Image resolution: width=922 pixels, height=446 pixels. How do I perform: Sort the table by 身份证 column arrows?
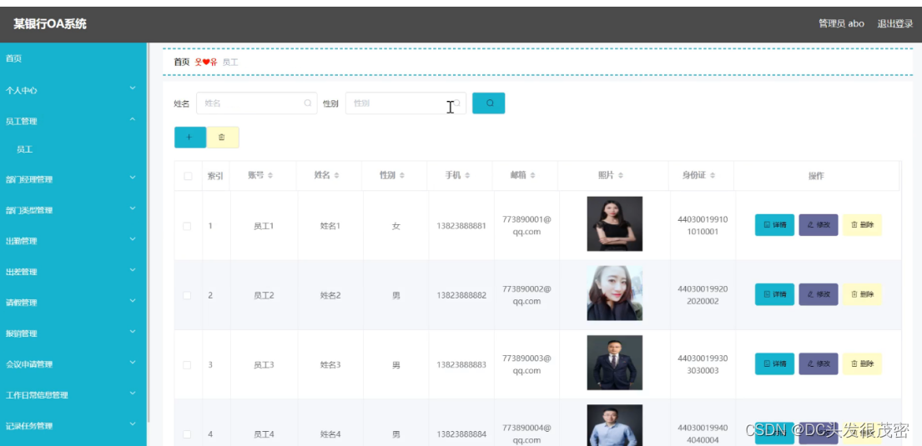click(x=713, y=176)
